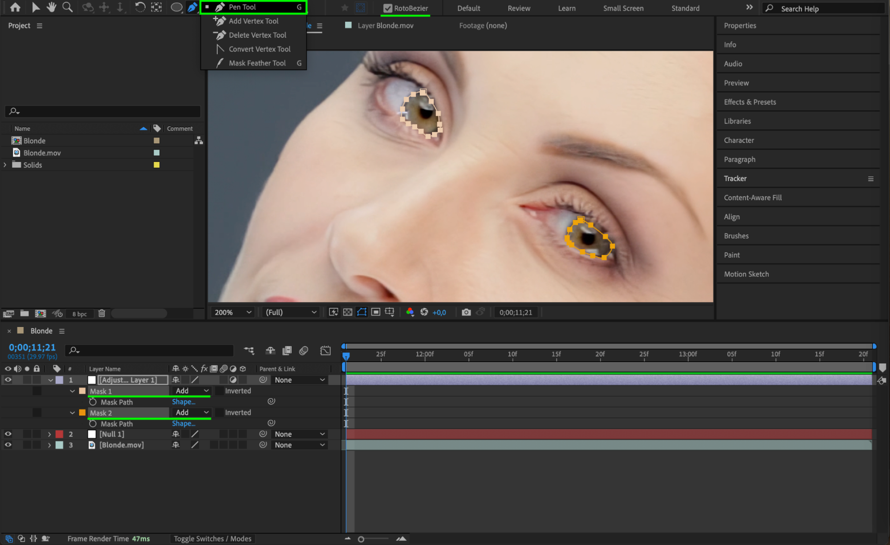
Task: Open Mask 2 Add mode dropdown
Action: tap(192, 412)
